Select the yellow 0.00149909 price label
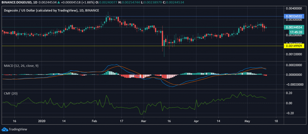This screenshot has width=308, height=134. (294, 46)
